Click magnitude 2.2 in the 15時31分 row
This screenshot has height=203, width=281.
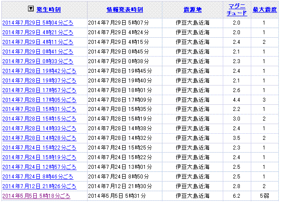point(236,109)
